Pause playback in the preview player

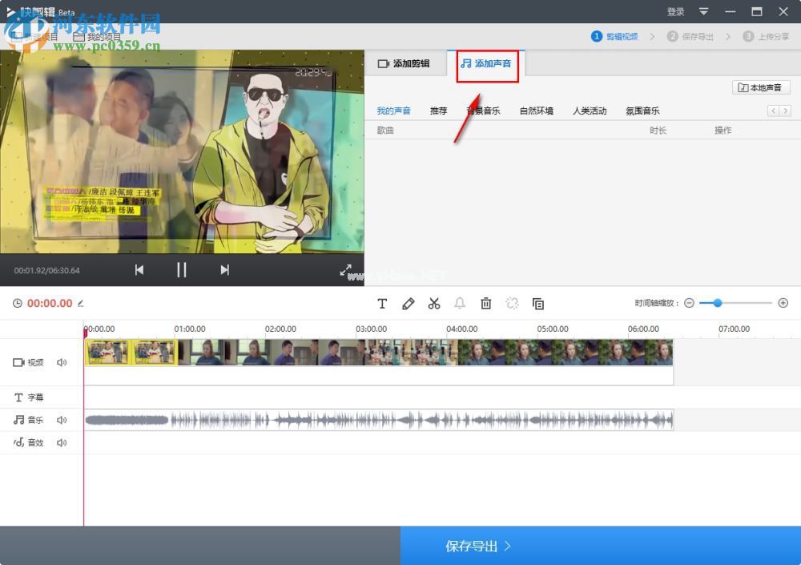pyautogui.click(x=182, y=270)
